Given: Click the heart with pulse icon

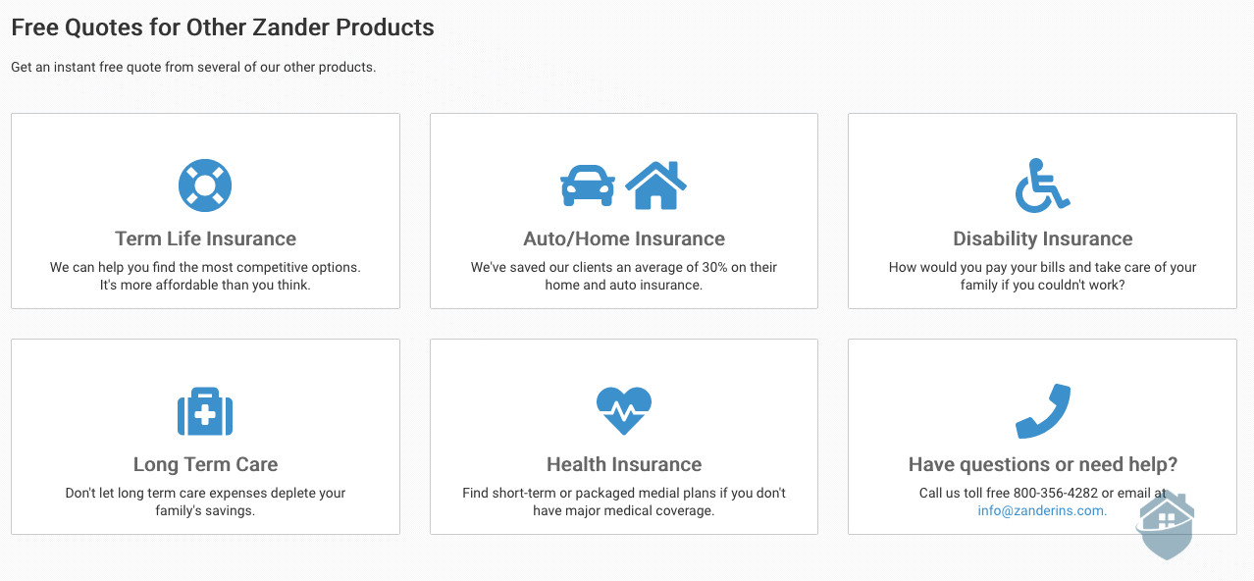Looking at the screenshot, I should pyautogui.click(x=624, y=411).
